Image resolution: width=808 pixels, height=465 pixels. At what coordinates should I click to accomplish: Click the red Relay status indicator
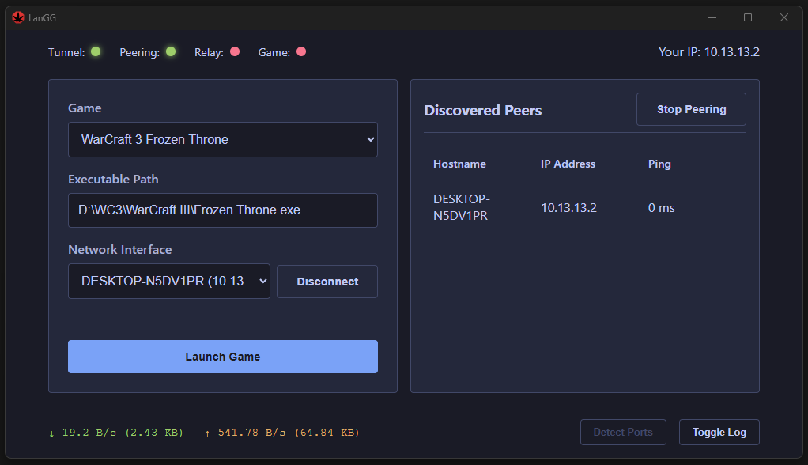click(235, 52)
